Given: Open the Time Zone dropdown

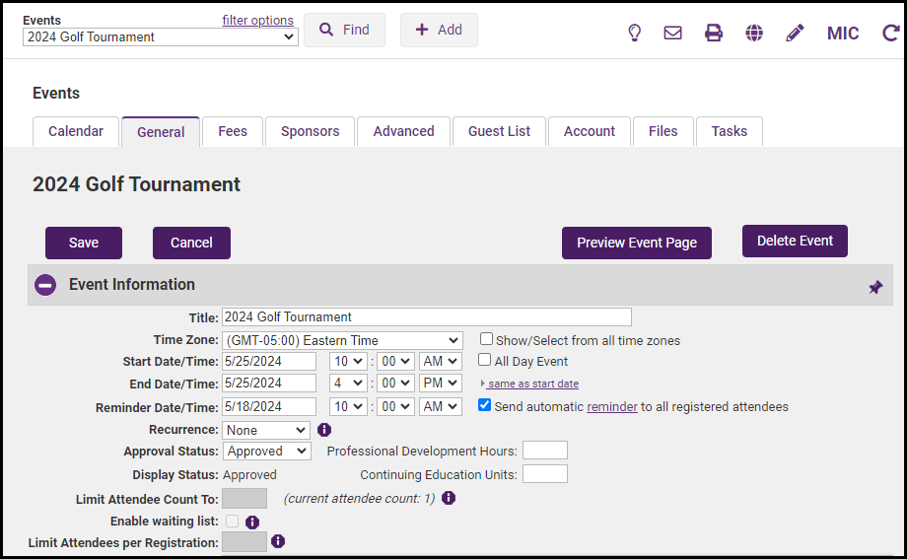Looking at the screenshot, I should tap(342, 340).
